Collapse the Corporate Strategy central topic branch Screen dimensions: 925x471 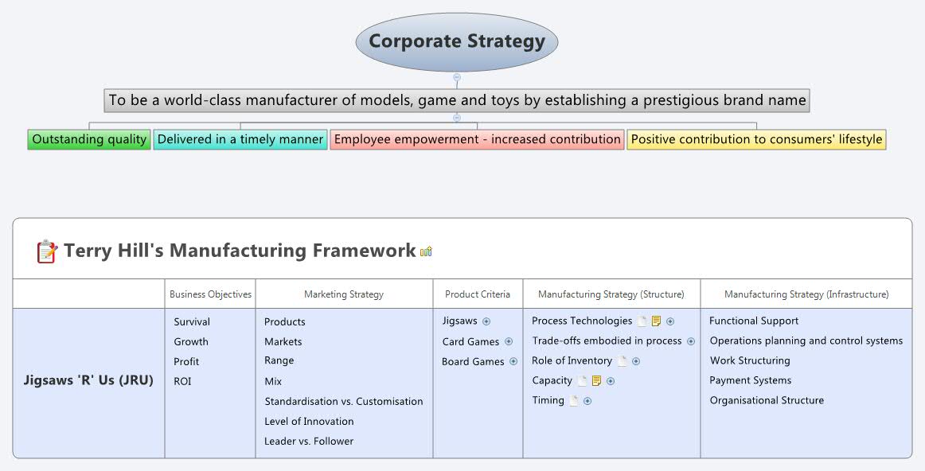457,77
